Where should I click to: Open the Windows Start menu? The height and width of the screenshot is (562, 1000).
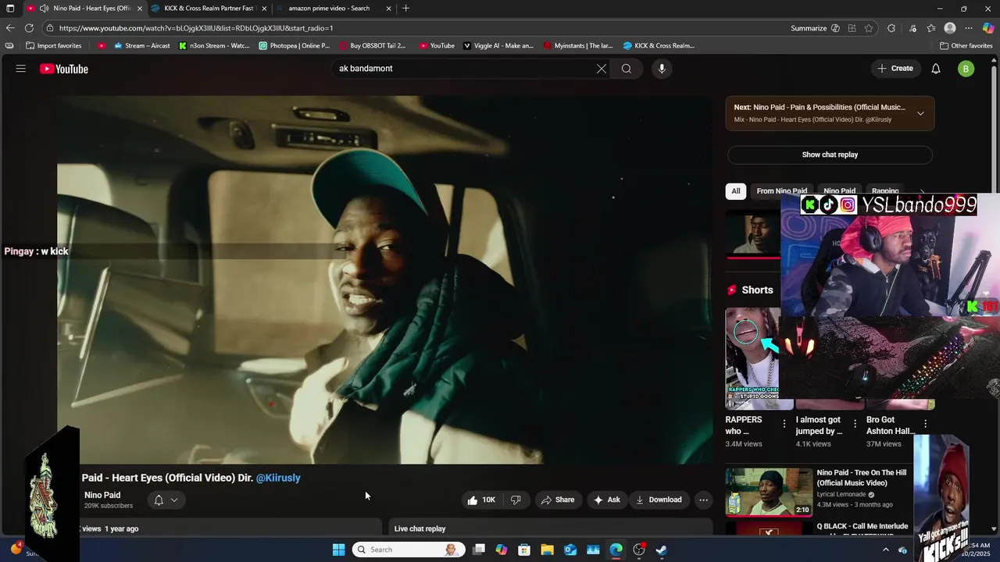click(x=338, y=550)
